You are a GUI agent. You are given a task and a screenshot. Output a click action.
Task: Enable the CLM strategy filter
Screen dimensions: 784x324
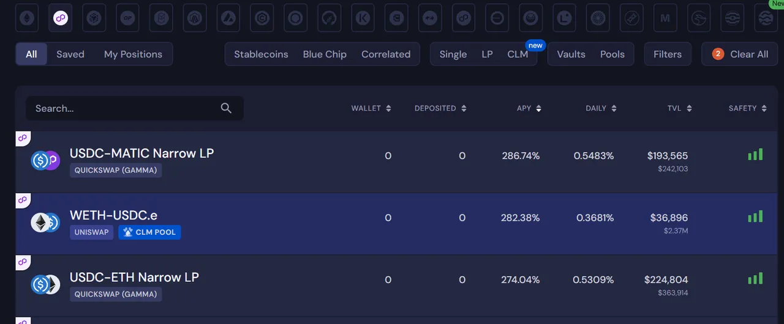518,54
